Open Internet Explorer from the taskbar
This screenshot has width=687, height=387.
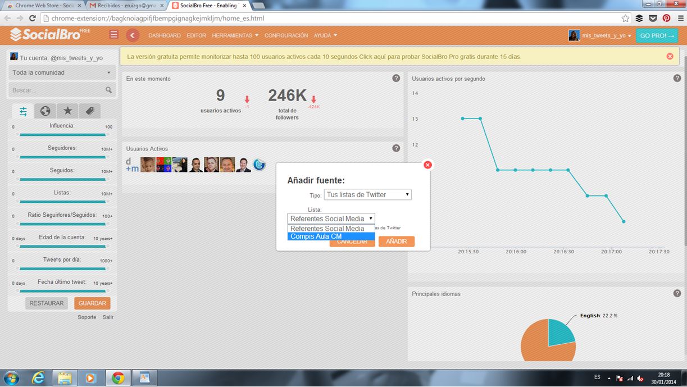(39, 378)
